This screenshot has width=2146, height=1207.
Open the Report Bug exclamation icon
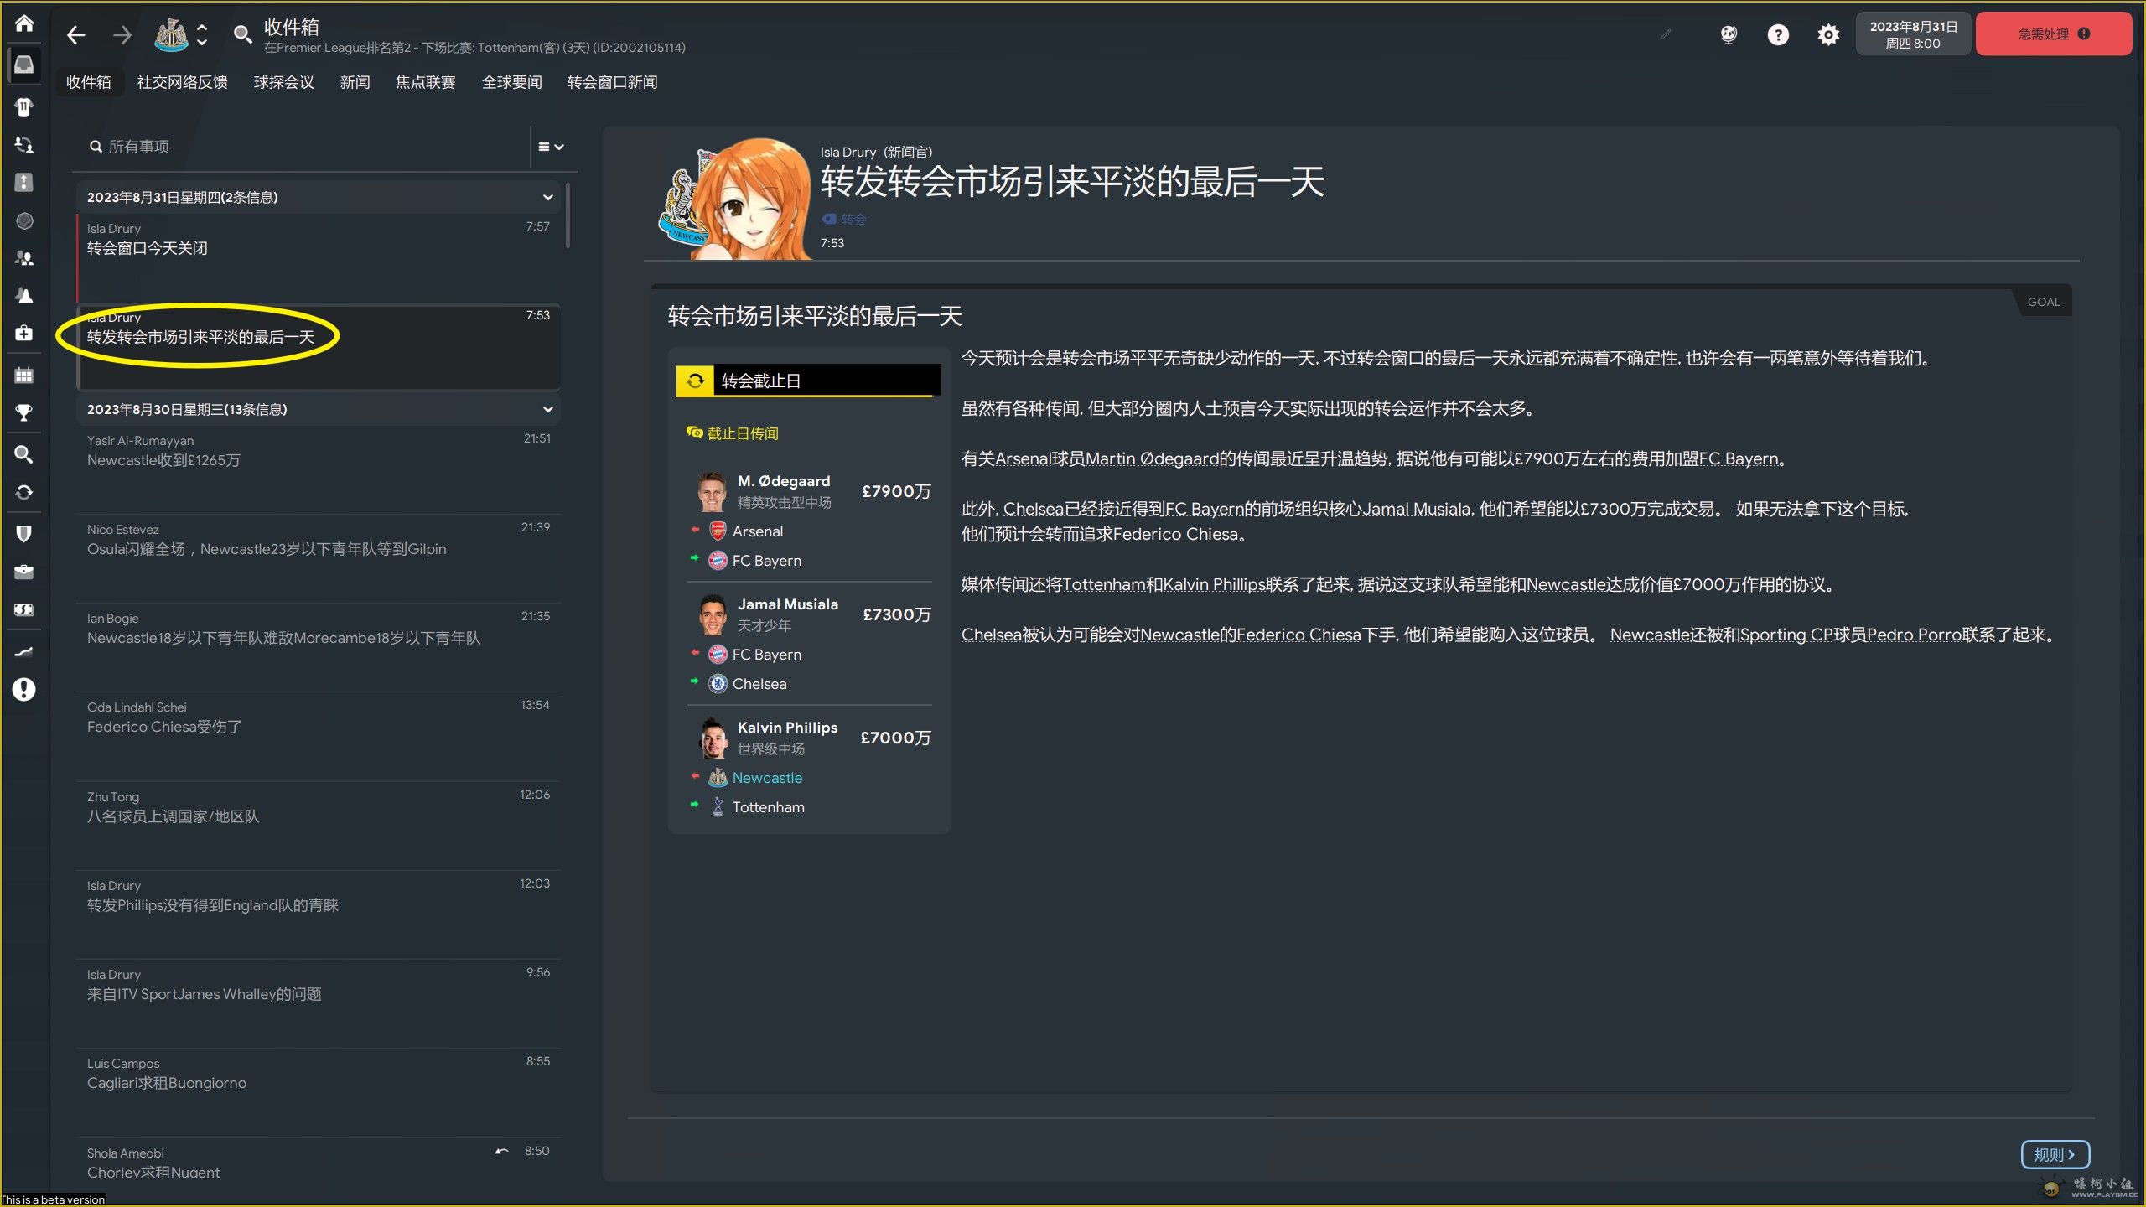tap(24, 690)
